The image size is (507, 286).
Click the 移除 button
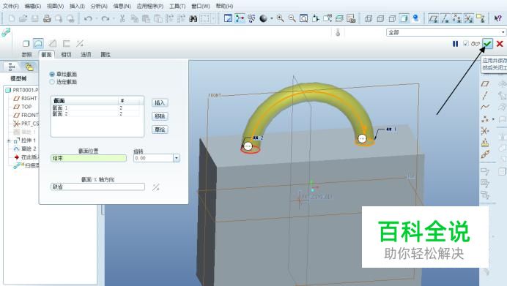pyautogui.click(x=160, y=116)
